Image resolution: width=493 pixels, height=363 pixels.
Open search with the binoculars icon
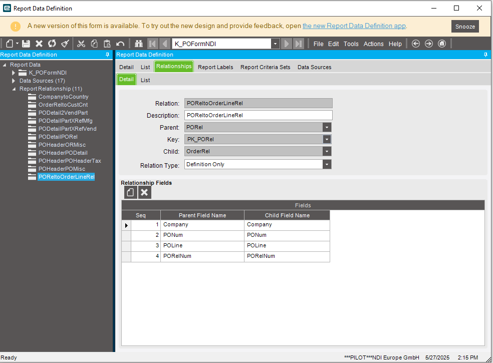click(139, 44)
